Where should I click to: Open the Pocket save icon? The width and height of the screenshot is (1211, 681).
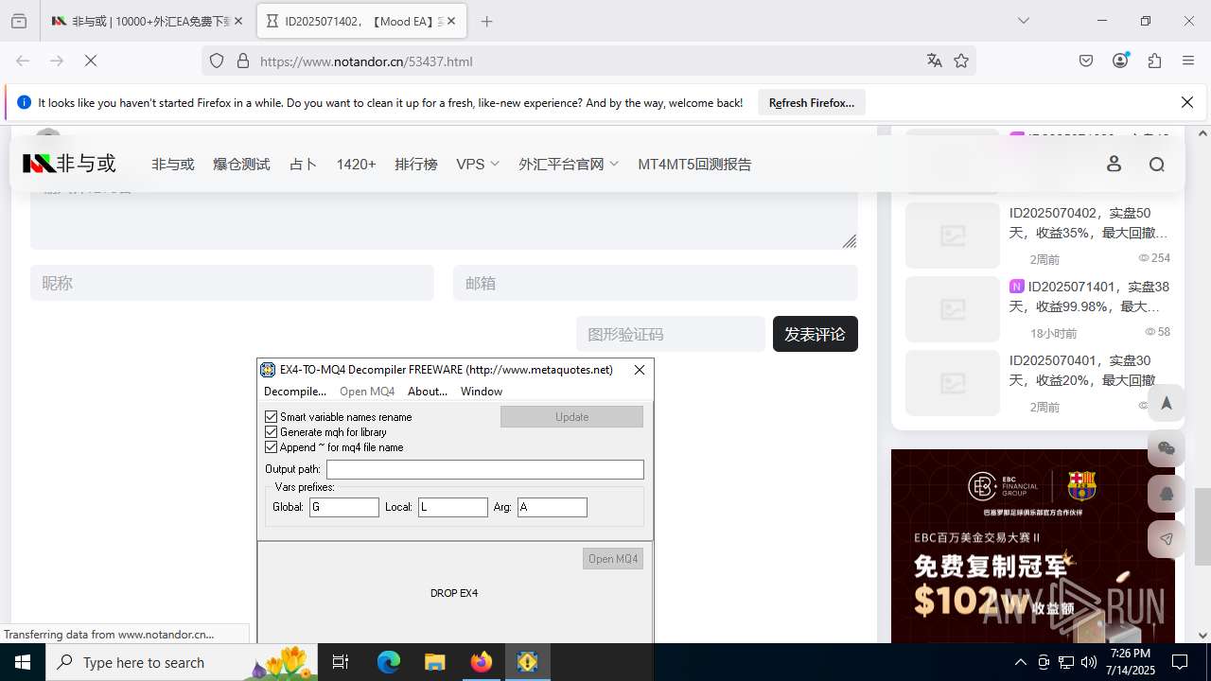coord(1086,61)
